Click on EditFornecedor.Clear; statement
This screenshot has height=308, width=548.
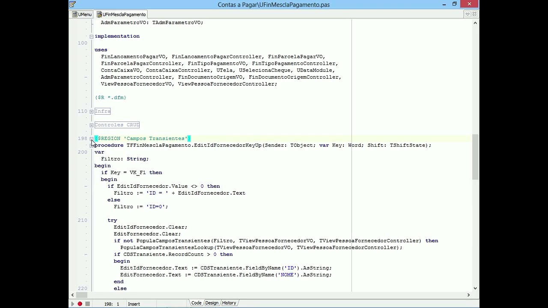pos(147,234)
